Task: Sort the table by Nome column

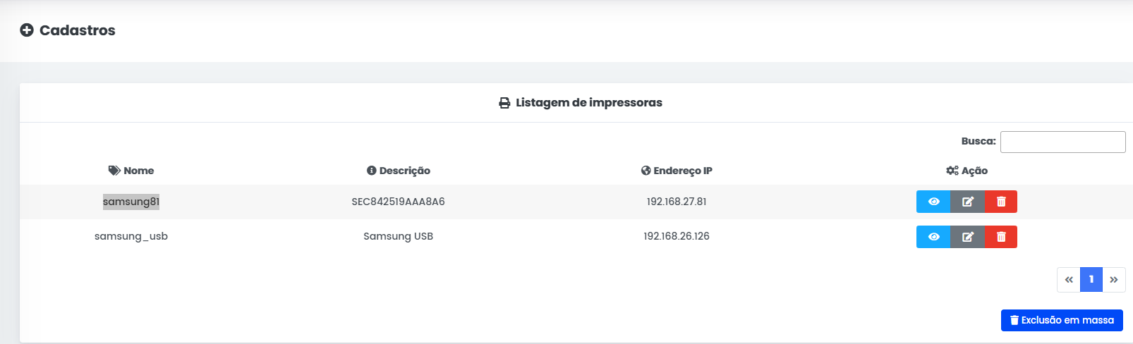Action: point(131,171)
